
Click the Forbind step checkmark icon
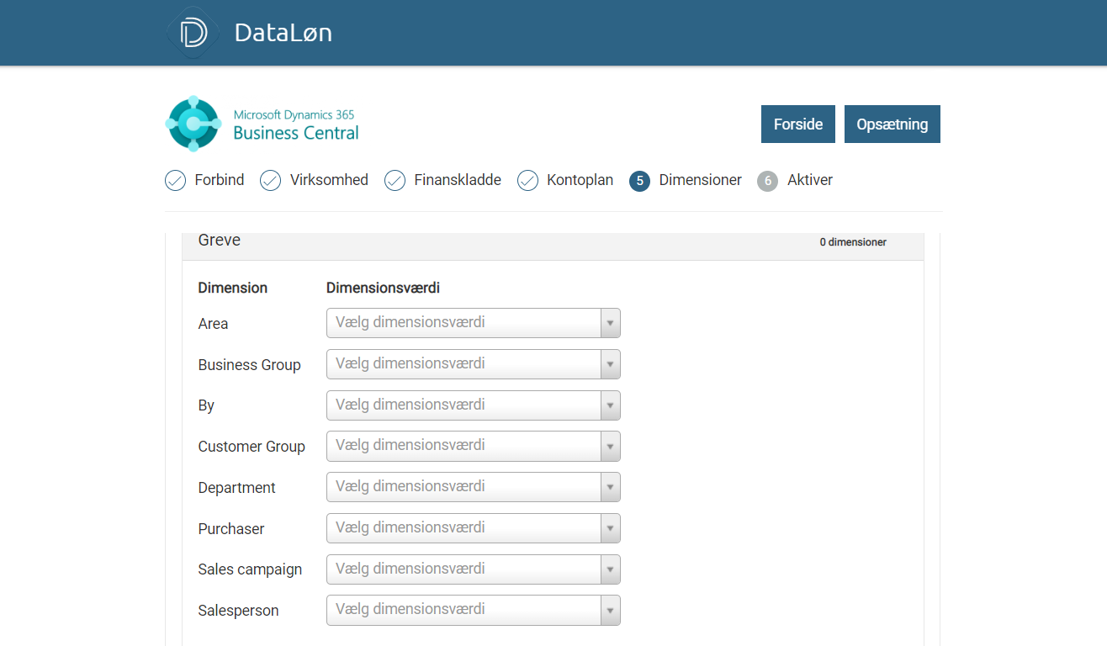point(175,181)
